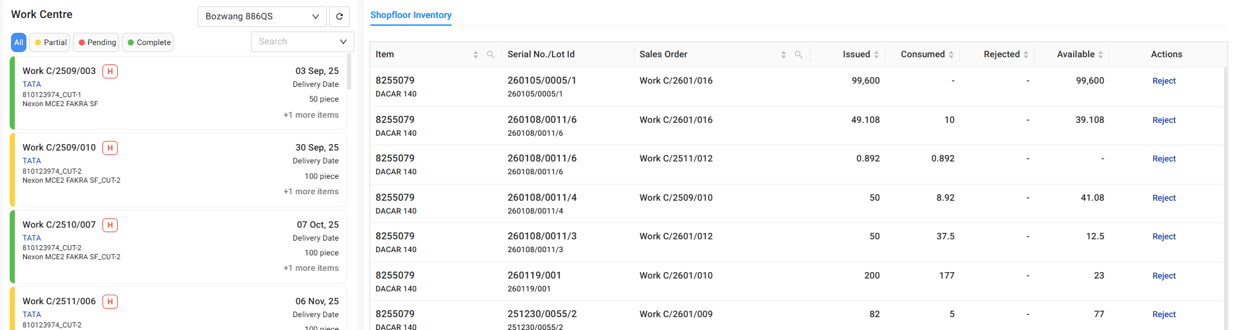Click the search icon in Item column header

click(491, 55)
